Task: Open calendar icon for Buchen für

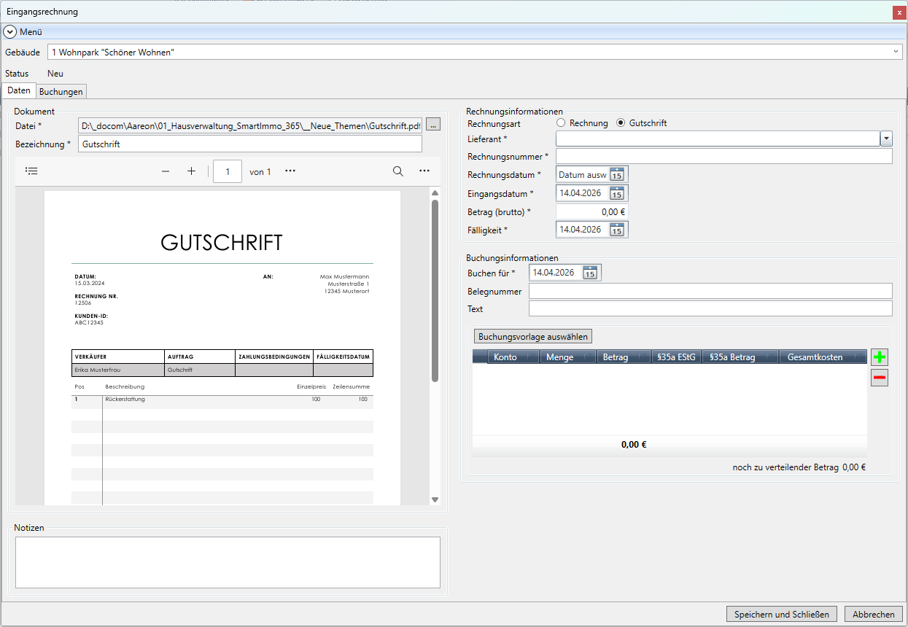Action: (591, 273)
